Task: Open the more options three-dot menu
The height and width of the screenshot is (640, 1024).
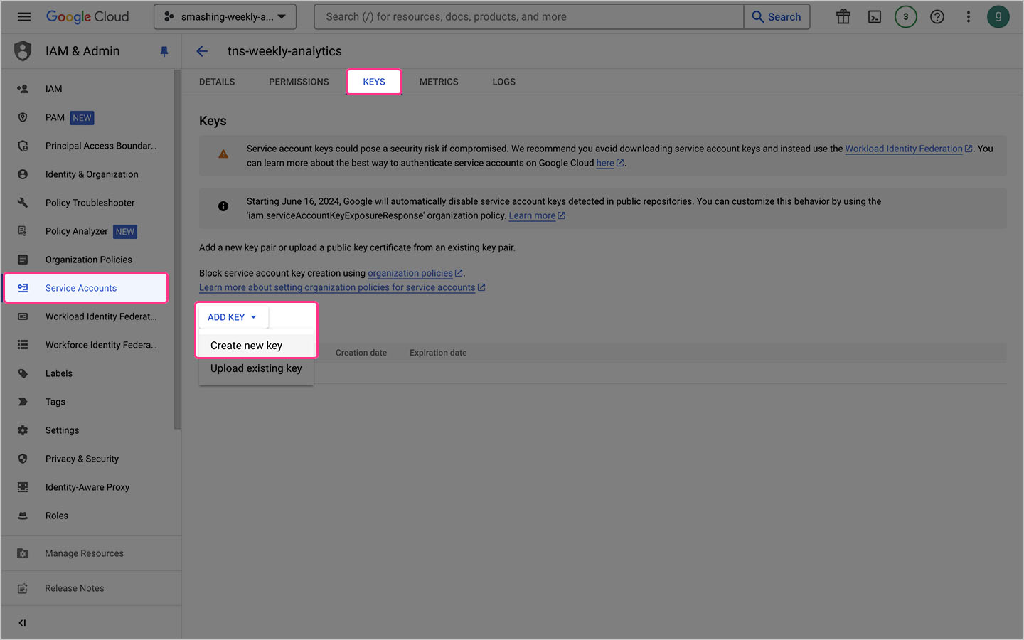Action: point(969,16)
